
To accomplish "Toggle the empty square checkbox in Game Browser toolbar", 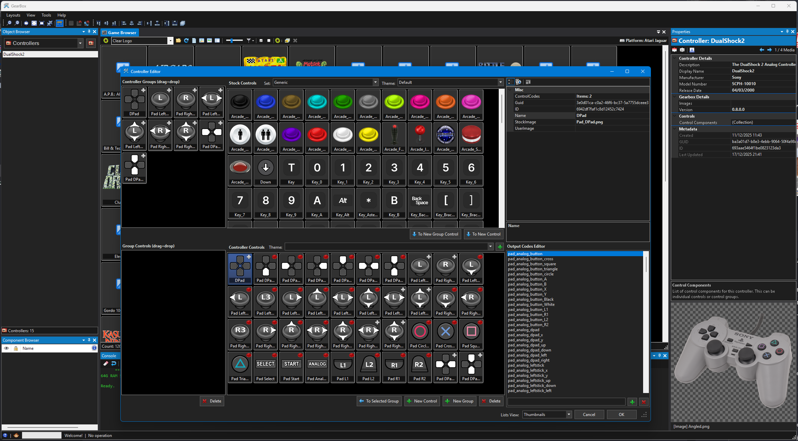I will click(269, 41).
